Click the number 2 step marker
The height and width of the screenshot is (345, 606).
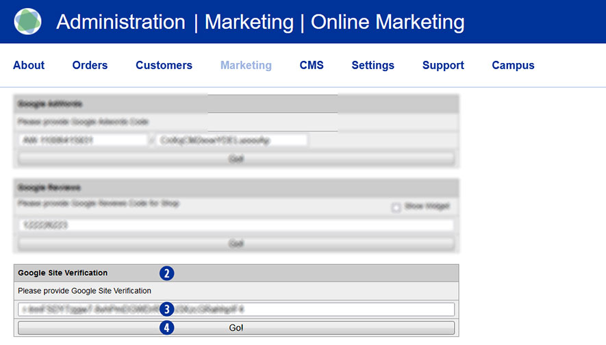[166, 273]
